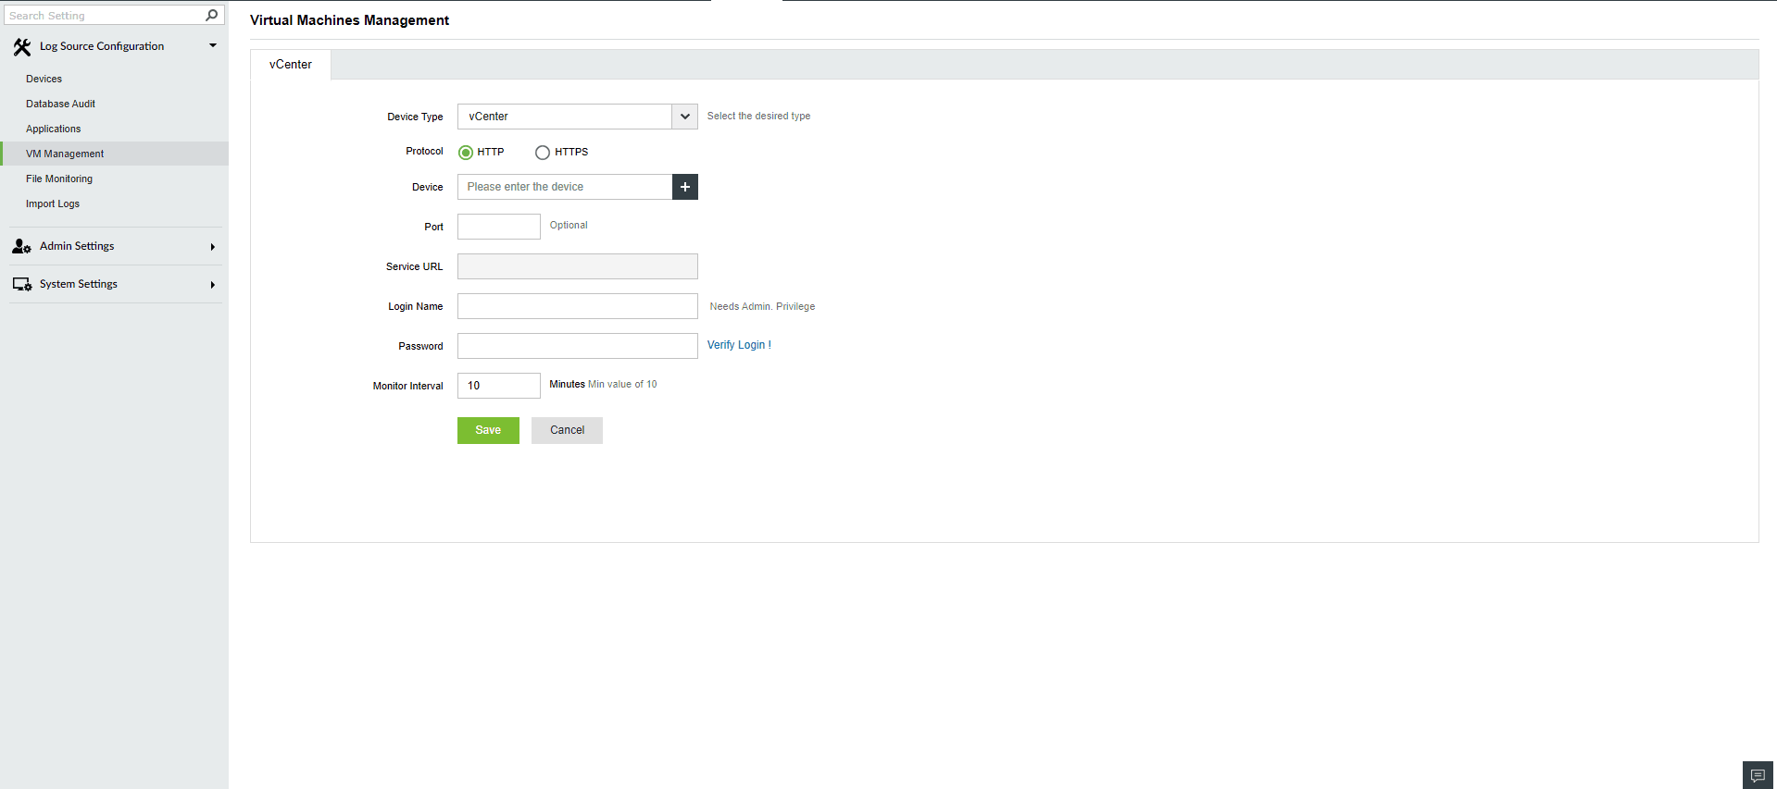Expand the System Settings arrow

[x=213, y=285]
